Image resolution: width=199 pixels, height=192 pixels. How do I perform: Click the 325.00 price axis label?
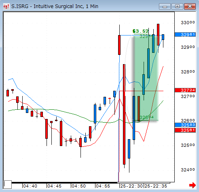[x=188, y=145]
